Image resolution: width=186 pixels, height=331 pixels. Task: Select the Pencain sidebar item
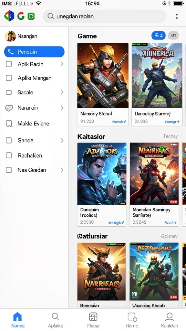pos(34,52)
